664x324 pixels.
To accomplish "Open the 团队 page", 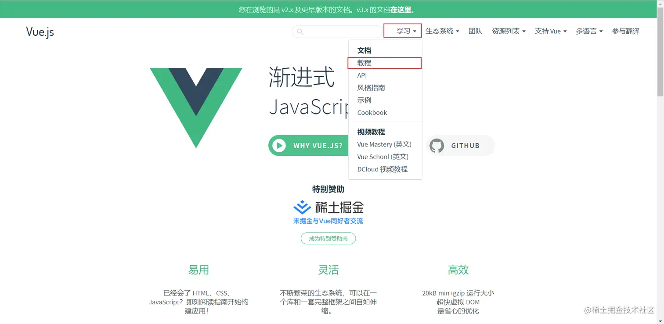I will (x=476, y=31).
